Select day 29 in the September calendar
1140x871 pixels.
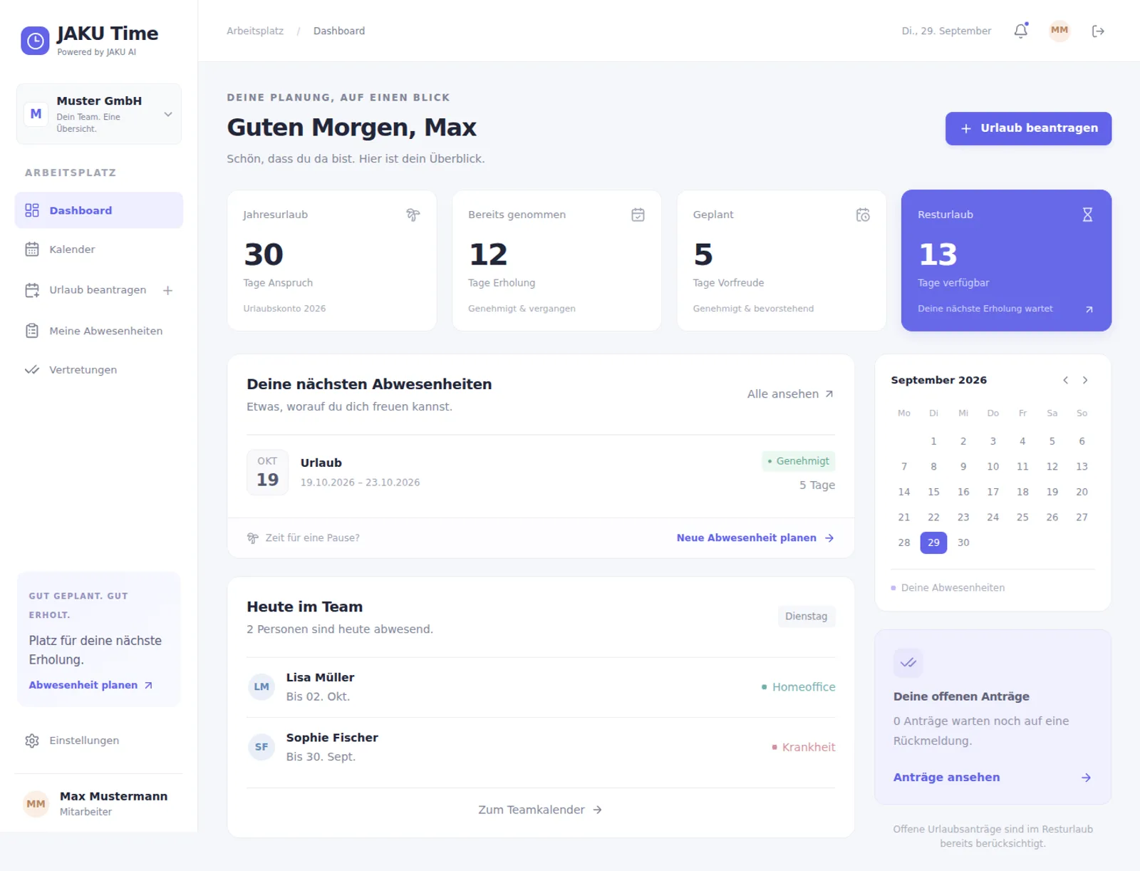[933, 542]
